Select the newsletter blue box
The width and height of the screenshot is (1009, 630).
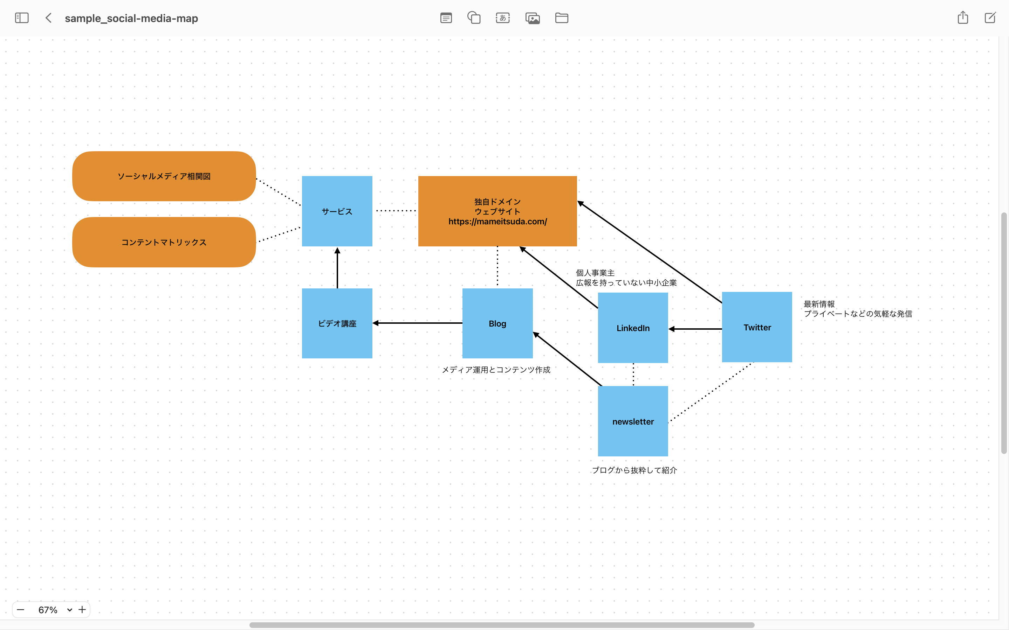(x=633, y=421)
